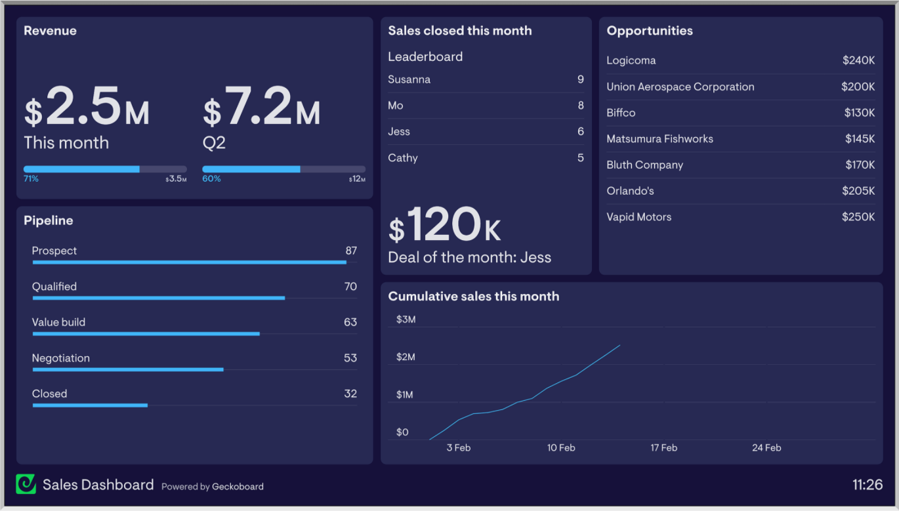The width and height of the screenshot is (899, 511).
Task: Click the $2.5M this month figure
Action: [x=87, y=106]
